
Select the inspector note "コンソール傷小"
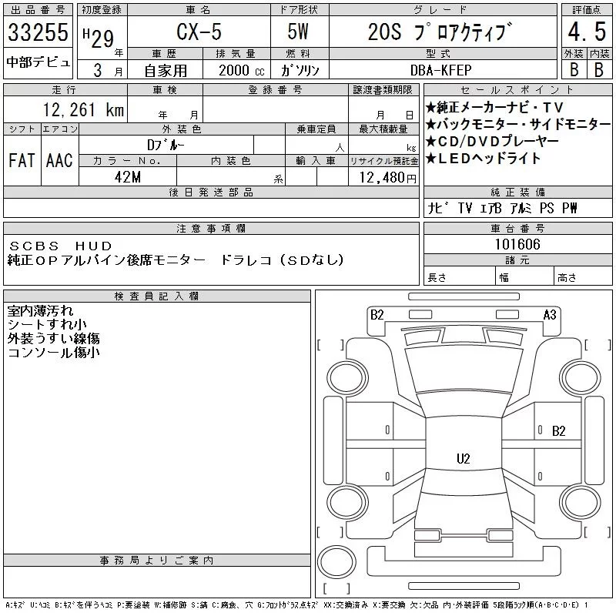[53, 352]
